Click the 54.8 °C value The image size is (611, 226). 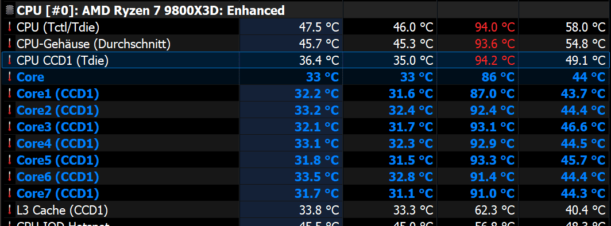586,44
